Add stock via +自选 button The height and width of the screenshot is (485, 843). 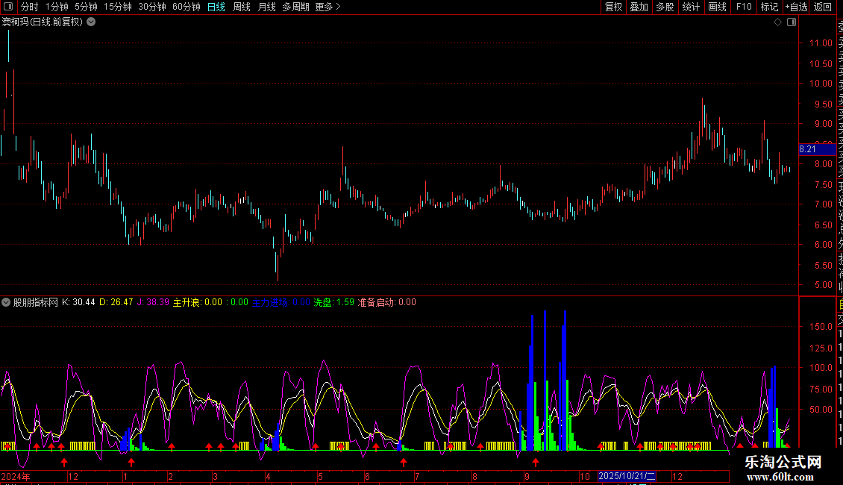click(795, 7)
